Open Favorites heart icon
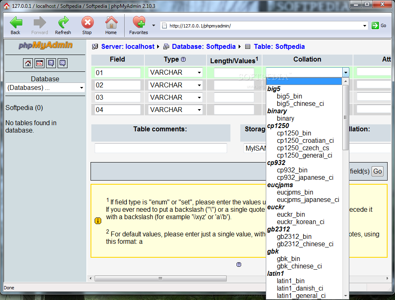This screenshot has height=300, width=395. tap(139, 22)
